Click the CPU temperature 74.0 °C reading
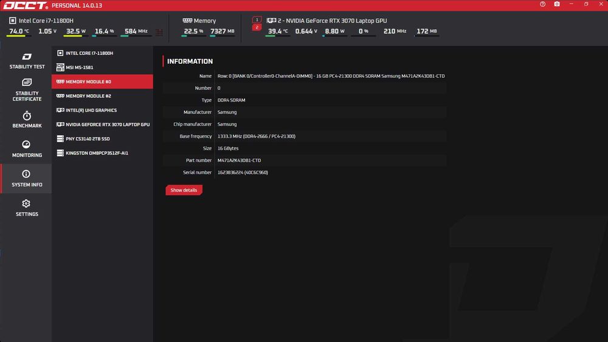Image resolution: width=608 pixels, height=342 pixels. tap(19, 32)
